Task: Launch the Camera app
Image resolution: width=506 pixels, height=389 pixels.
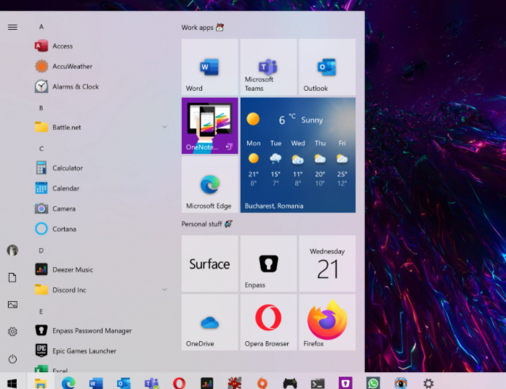Action: [x=100, y=208]
